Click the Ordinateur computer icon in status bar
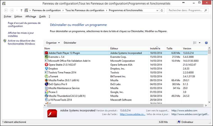Image resolution: width=213 pixels, height=126 pixels. (x=179, y=122)
